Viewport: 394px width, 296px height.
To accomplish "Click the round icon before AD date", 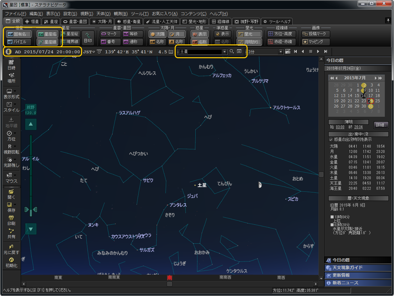I will pos(9,52).
